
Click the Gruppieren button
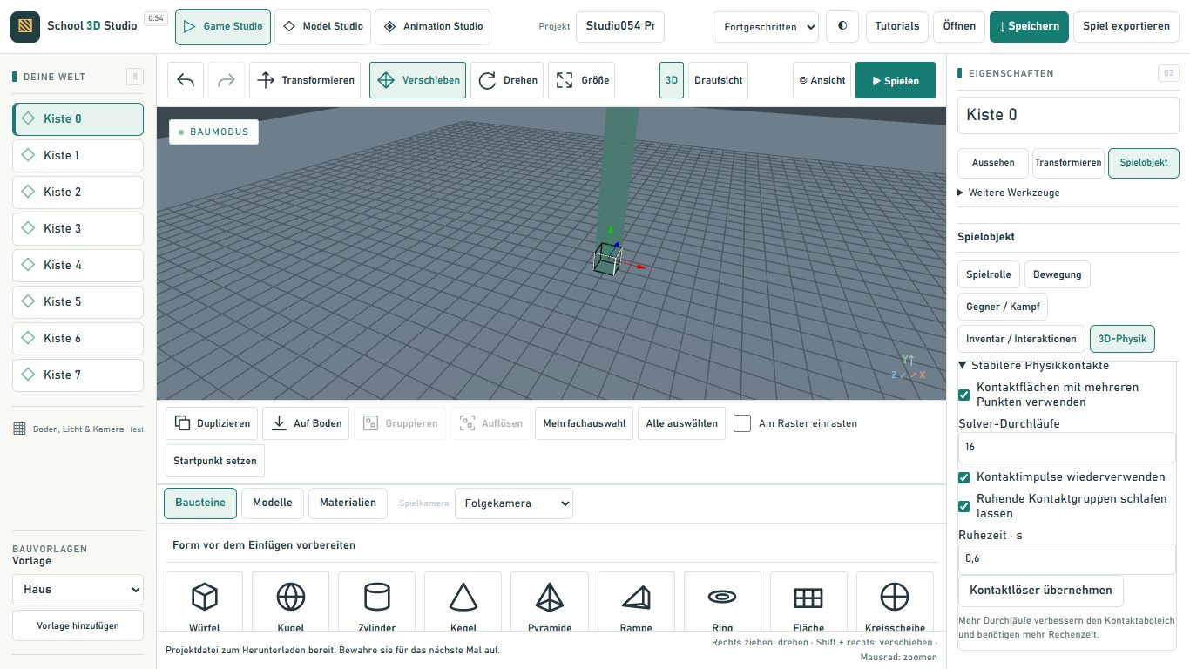[x=401, y=423]
